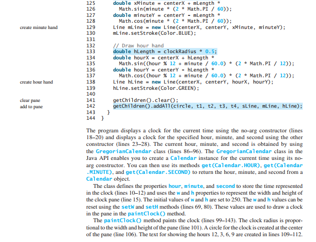Click line number 144
Image resolution: width=316 pixels, height=242 pixels.
[x=91, y=118]
